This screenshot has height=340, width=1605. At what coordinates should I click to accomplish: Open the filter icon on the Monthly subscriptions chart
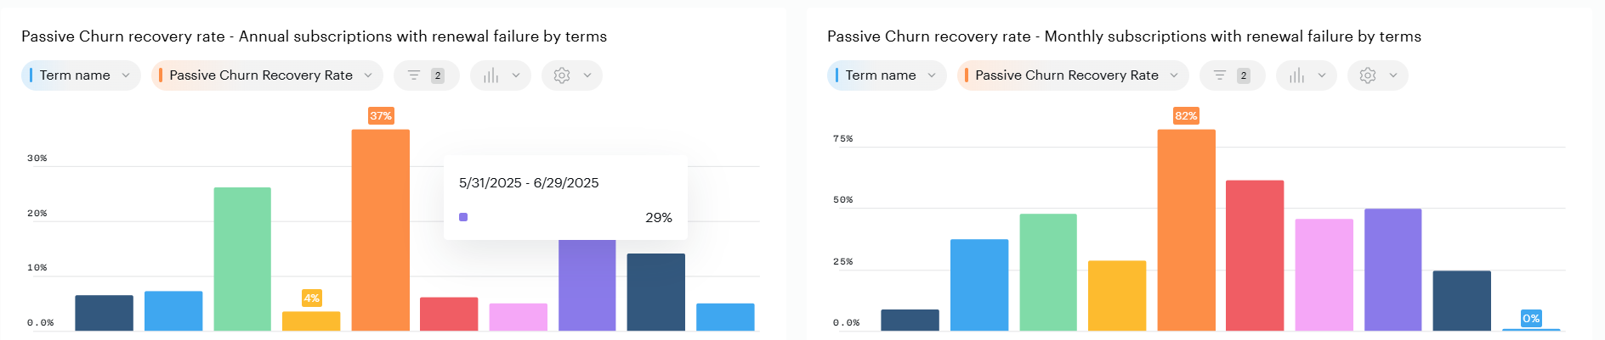tap(1220, 75)
